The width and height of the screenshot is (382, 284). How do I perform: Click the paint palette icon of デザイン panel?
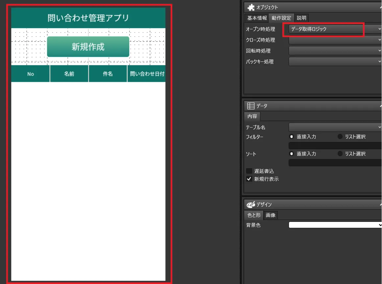tap(251, 205)
